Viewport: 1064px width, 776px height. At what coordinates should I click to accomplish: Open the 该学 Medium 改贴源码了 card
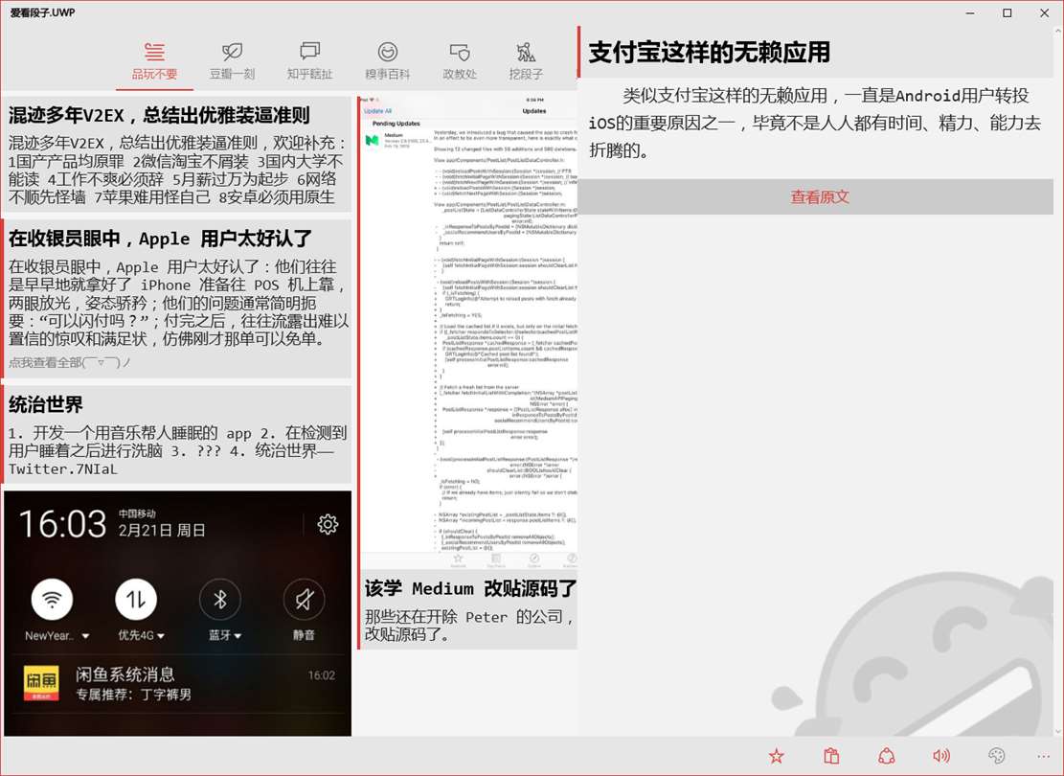click(468, 610)
